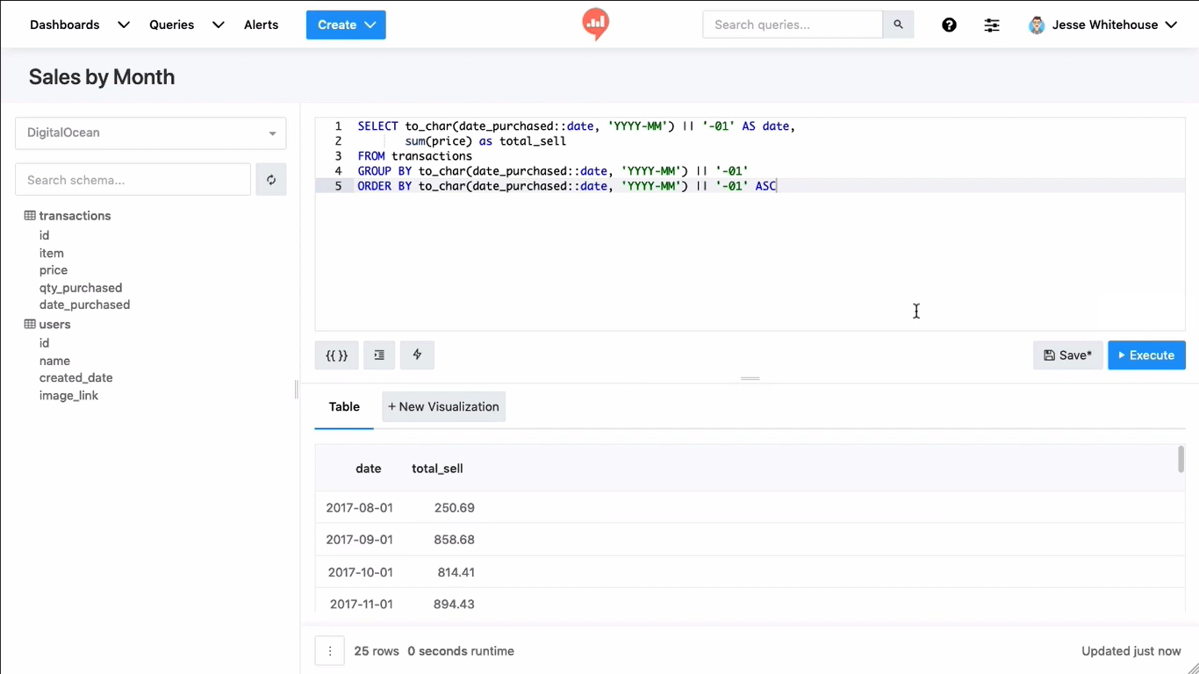Click the 250.69 total_sell value
This screenshot has width=1199, height=674.
click(455, 508)
